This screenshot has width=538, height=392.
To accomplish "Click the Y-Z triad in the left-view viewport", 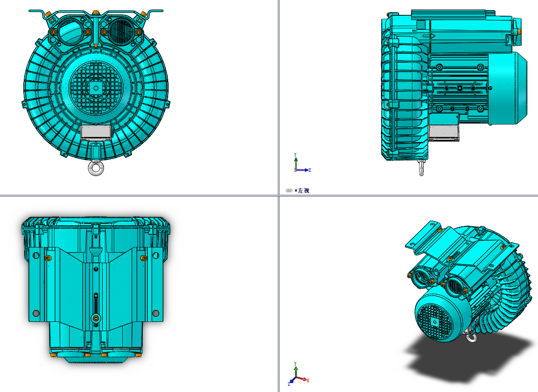I will [x=302, y=162].
